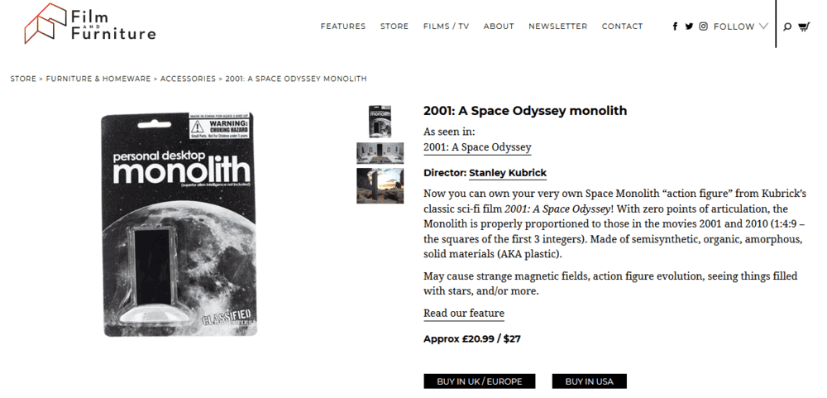Open the Read our feature link

click(464, 314)
